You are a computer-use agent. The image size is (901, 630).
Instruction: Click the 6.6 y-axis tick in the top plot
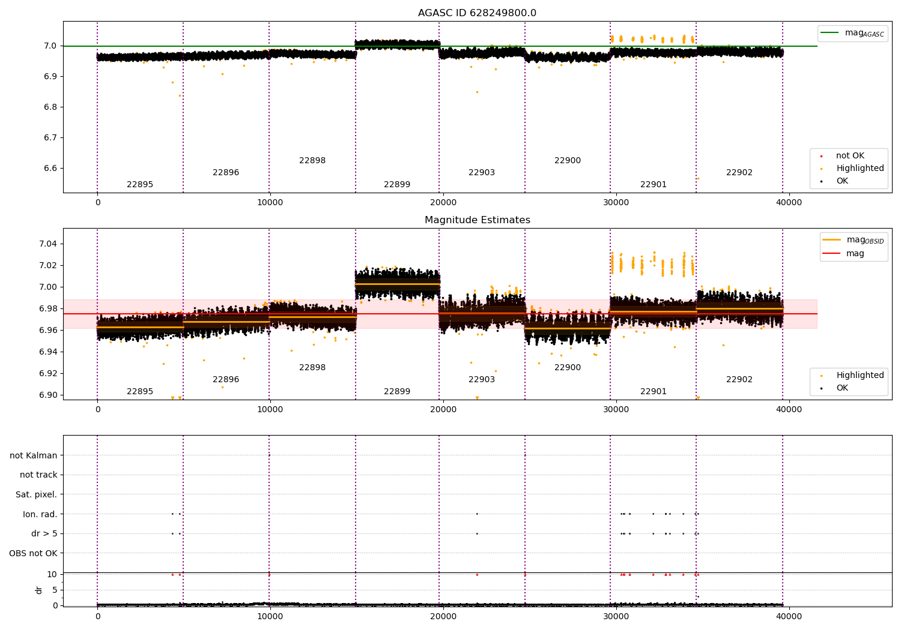pyautogui.click(x=50, y=169)
